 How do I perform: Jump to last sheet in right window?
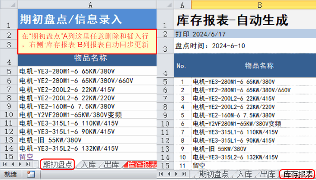pos(184,174)
